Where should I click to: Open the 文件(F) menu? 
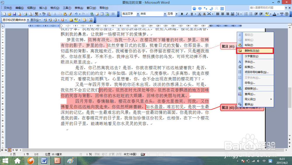[8, 8]
